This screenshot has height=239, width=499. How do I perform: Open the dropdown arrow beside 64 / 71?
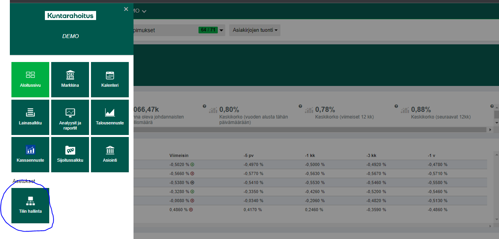221,30
